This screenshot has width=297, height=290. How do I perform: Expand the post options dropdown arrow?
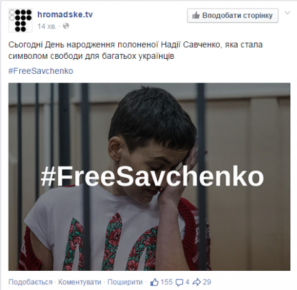287,13
